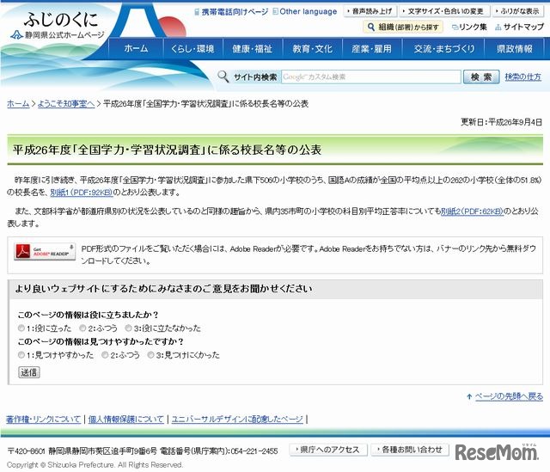Click the ふりがな表示 button
The width and height of the screenshot is (550, 472).
[x=518, y=11]
